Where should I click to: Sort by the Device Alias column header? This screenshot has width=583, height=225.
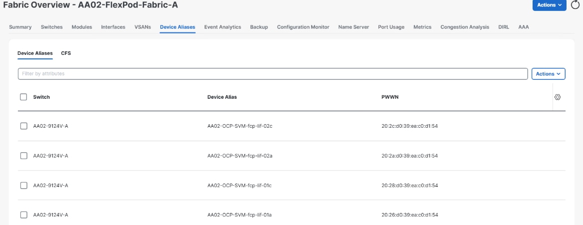click(222, 97)
